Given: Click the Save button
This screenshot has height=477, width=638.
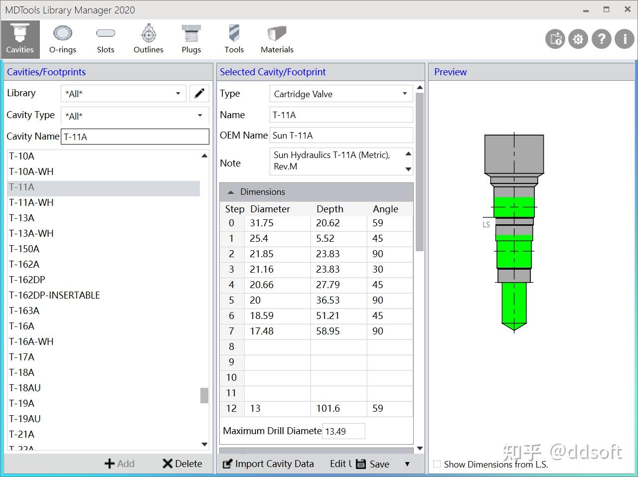Looking at the screenshot, I should click(x=373, y=464).
